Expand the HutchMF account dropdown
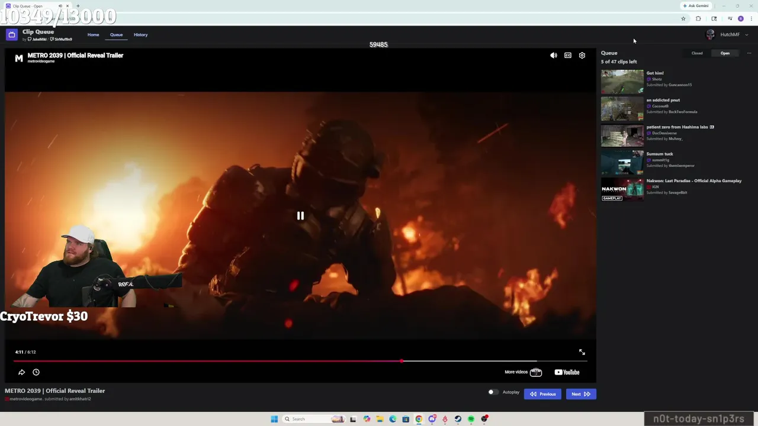This screenshot has width=758, height=426. point(746,35)
